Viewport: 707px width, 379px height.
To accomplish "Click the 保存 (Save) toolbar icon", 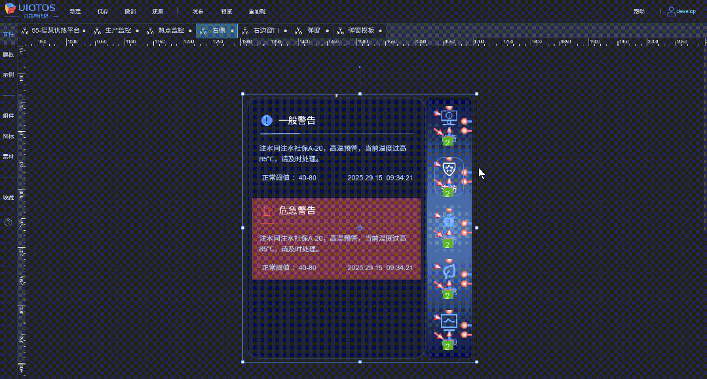I will coord(103,10).
